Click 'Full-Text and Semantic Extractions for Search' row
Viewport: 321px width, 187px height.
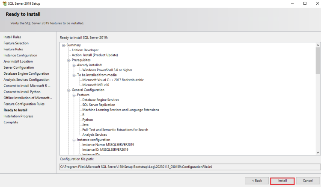[115, 130]
